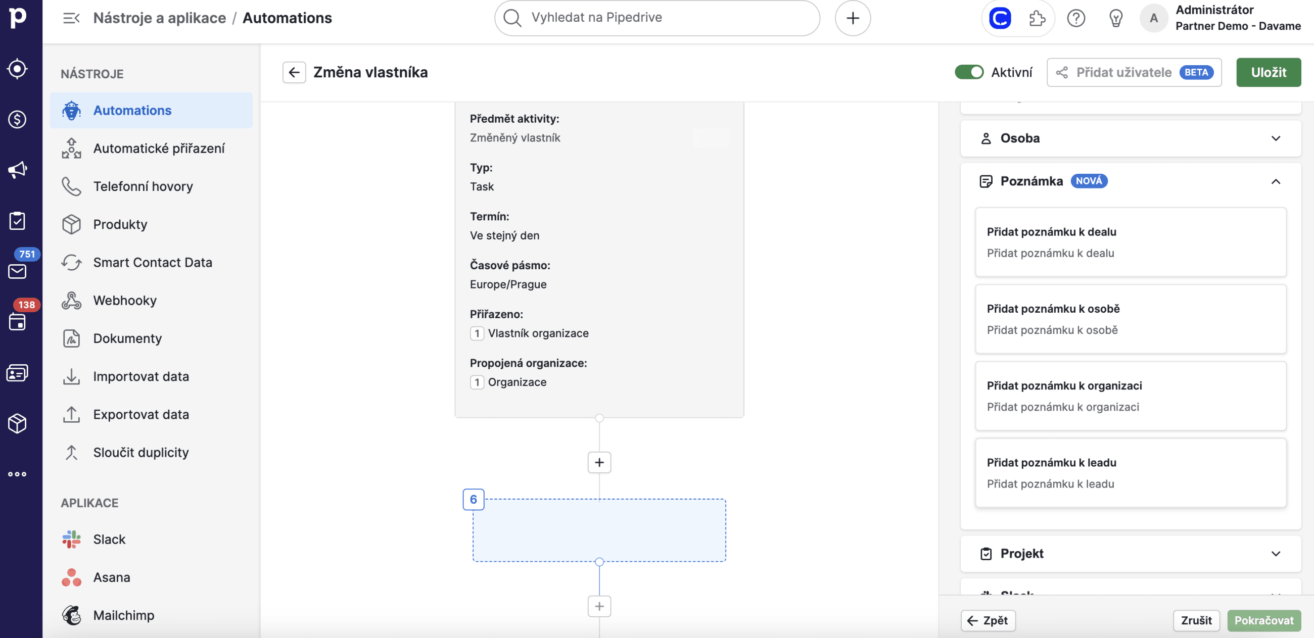Screen dimensions: 1314x638
Task: Open the Deals dollar icon in sidebar
Action: point(17,119)
